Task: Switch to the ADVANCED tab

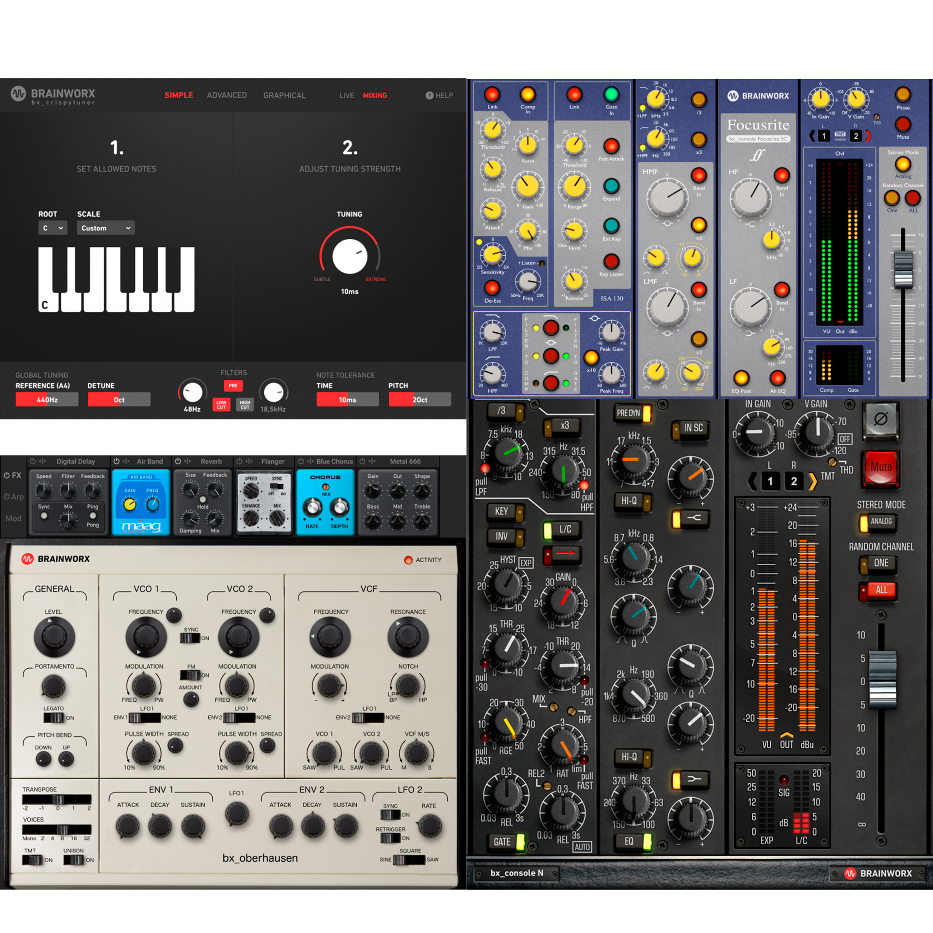Action: point(226,95)
